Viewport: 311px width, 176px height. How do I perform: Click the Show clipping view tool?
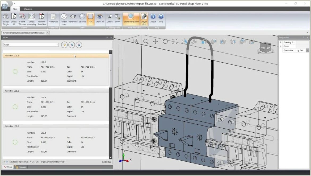click(x=117, y=18)
